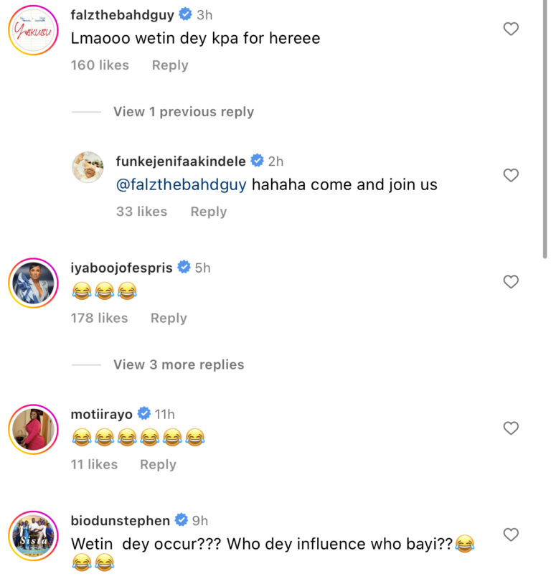Show who liked with 160 likes
551x579 pixels.
pyautogui.click(x=100, y=65)
